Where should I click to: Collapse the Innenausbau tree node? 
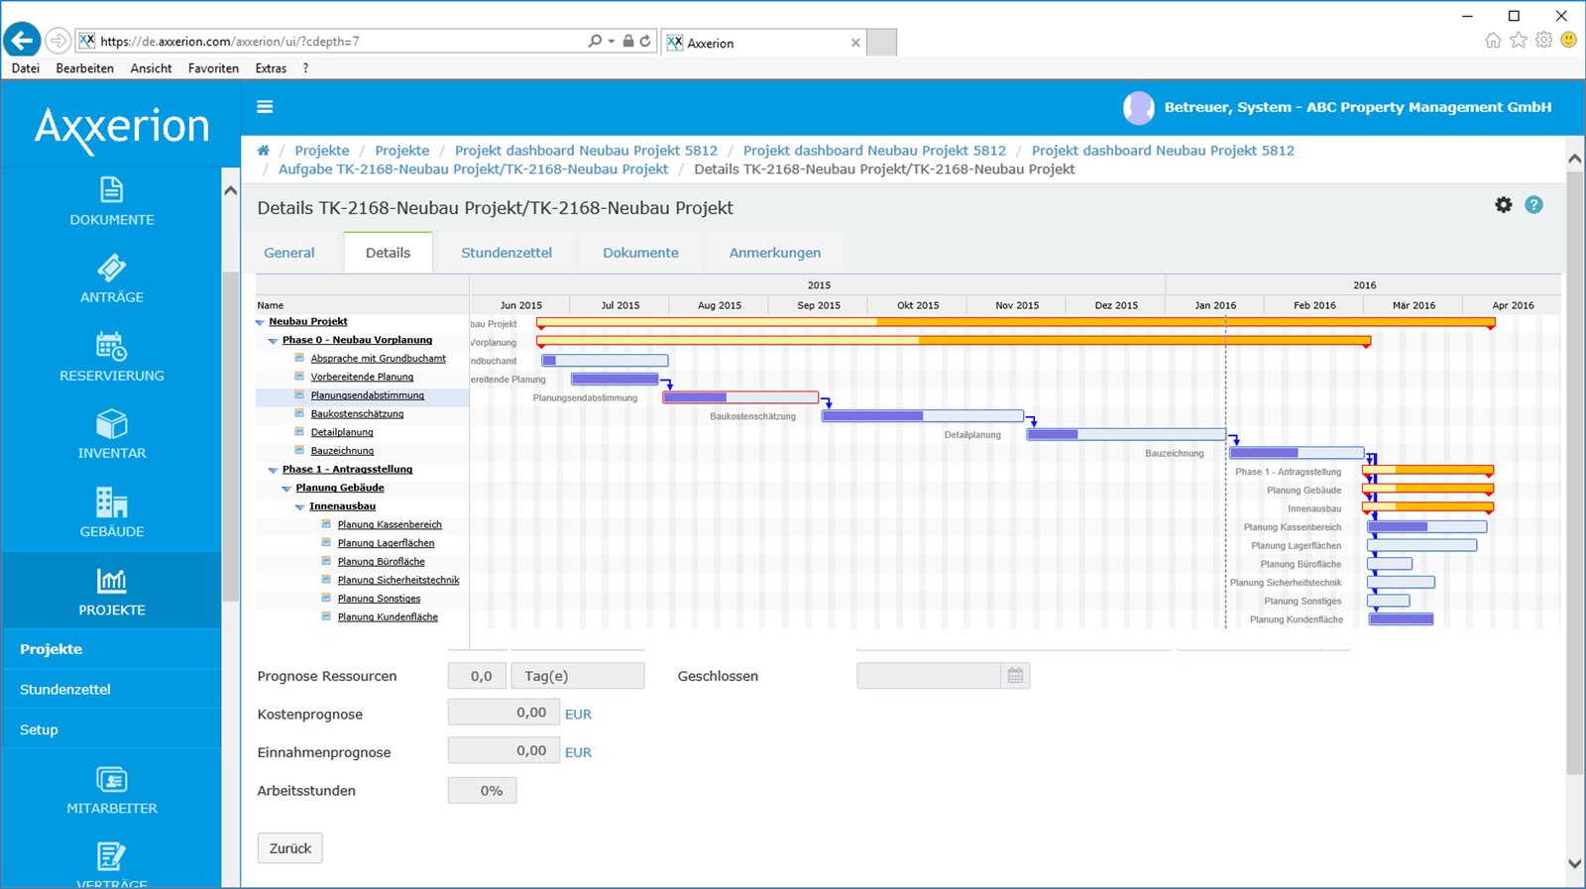pos(299,507)
